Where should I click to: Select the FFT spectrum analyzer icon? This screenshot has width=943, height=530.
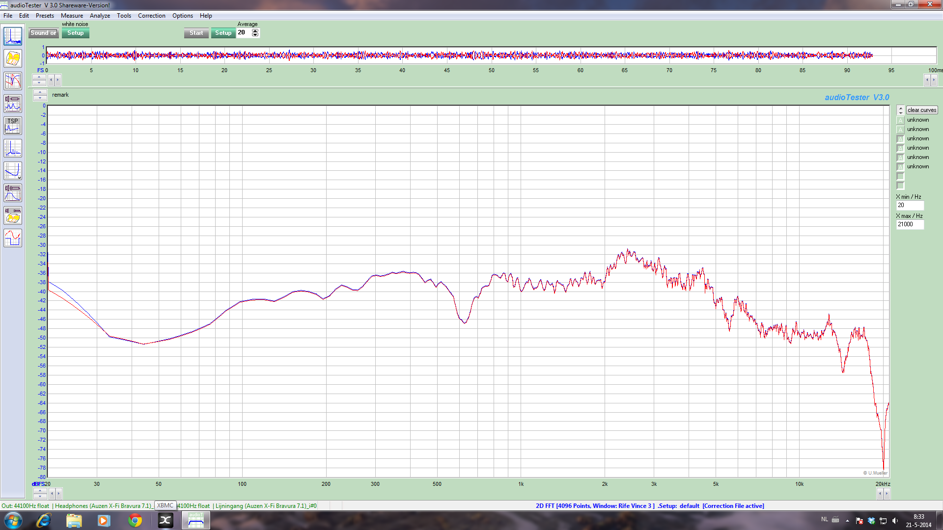(x=13, y=36)
